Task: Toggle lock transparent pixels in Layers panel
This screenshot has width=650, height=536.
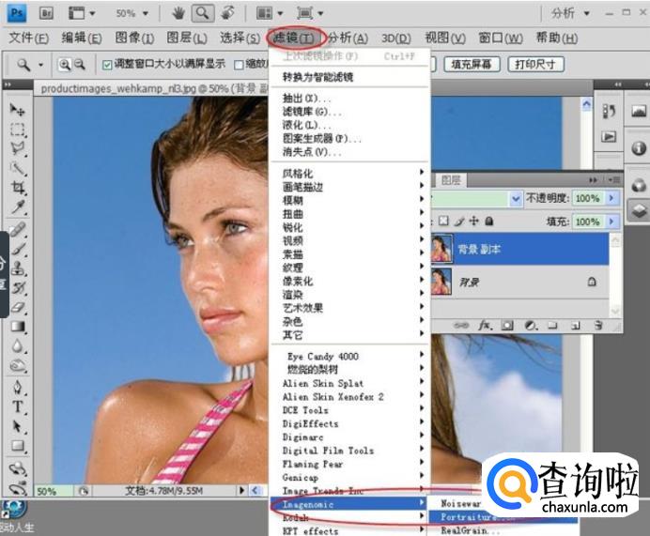Action: click(443, 222)
